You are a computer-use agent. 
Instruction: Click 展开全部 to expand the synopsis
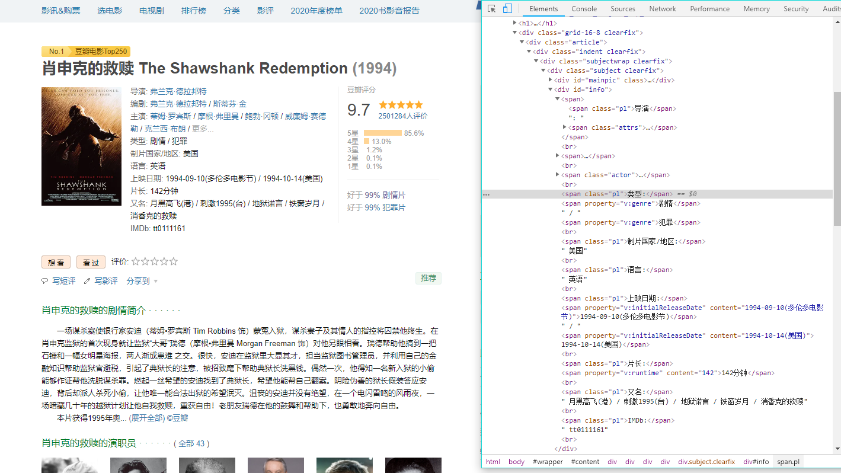pos(146,418)
